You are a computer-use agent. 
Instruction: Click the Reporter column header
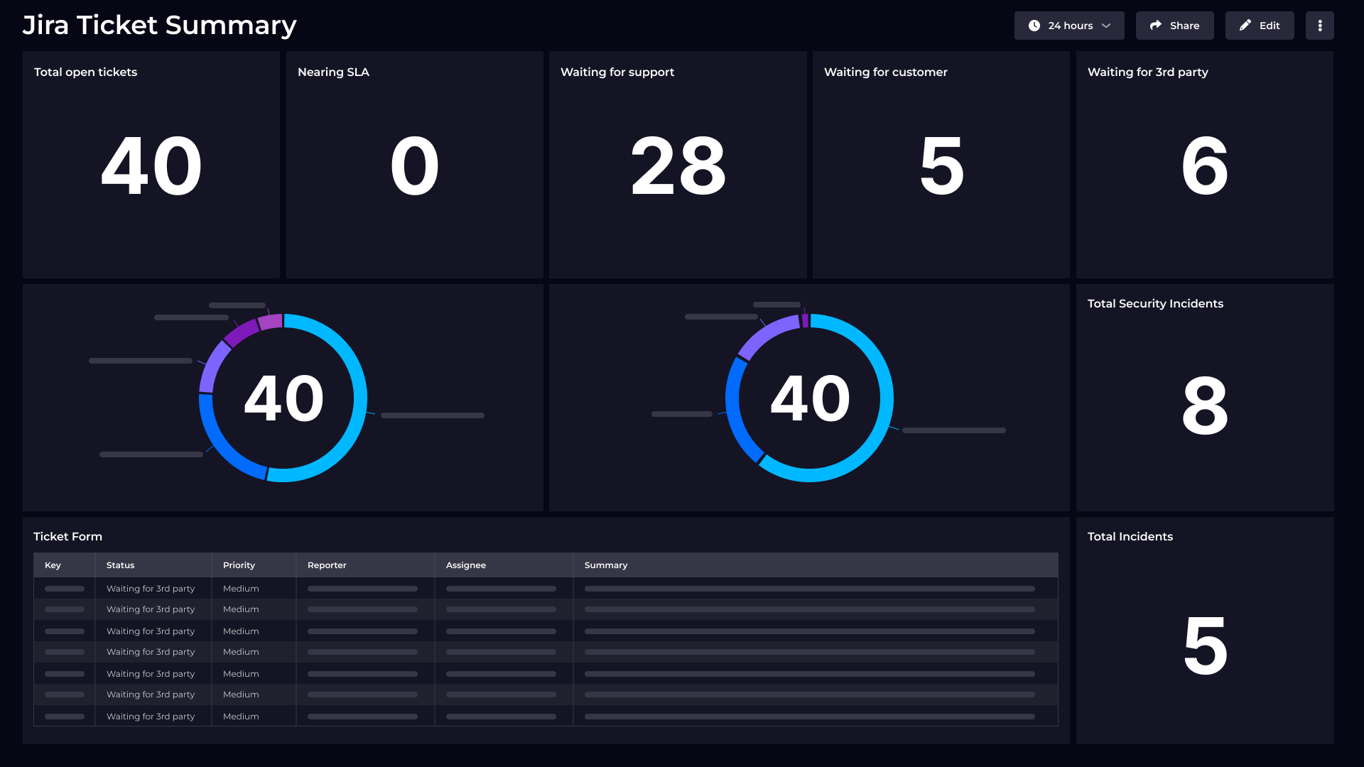(327, 565)
